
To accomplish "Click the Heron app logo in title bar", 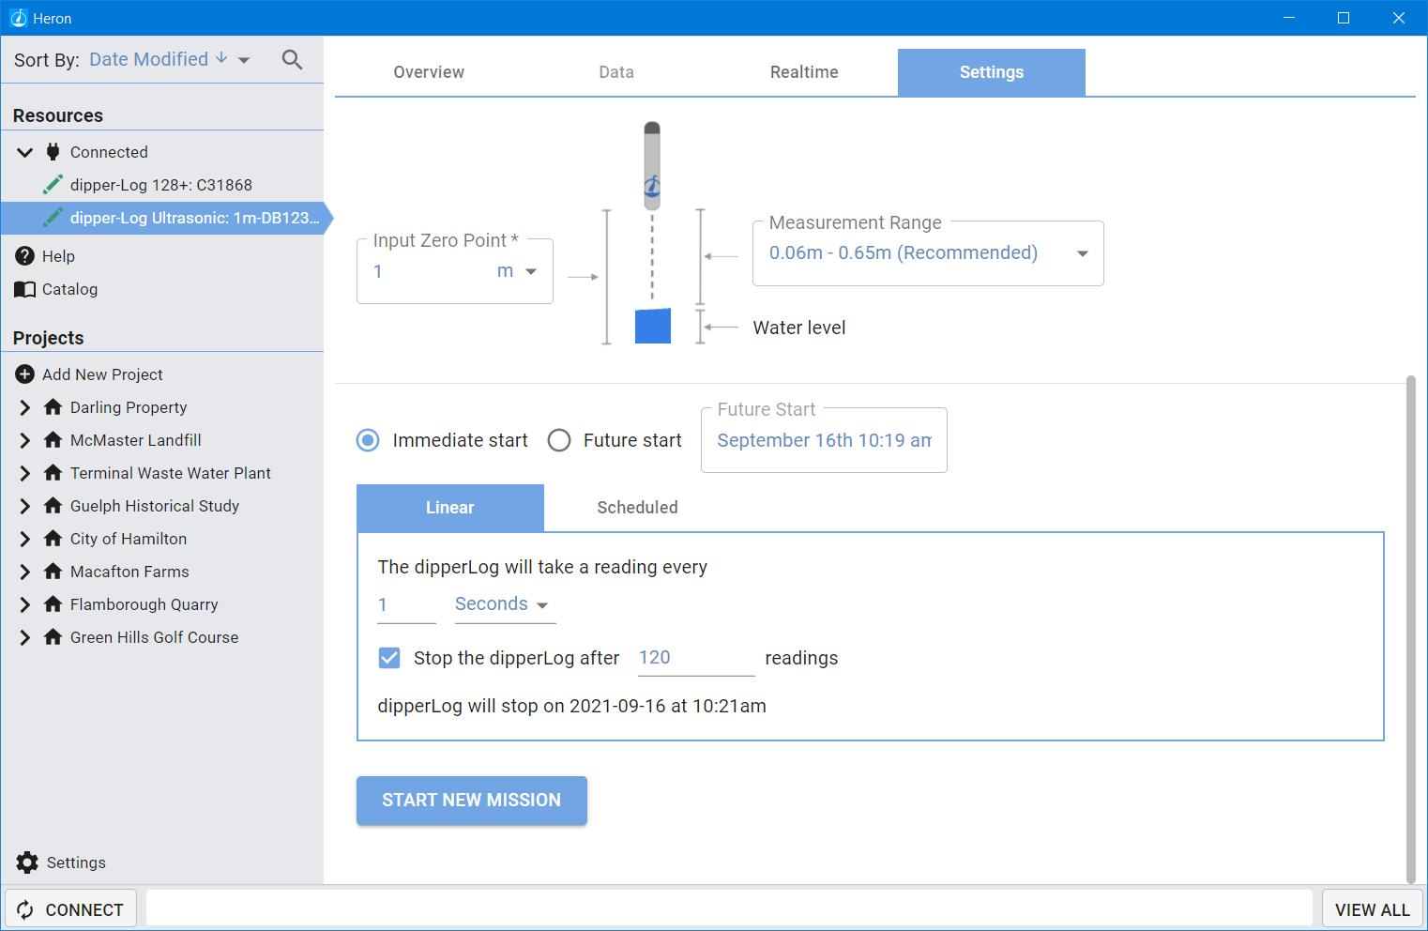I will [17, 18].
